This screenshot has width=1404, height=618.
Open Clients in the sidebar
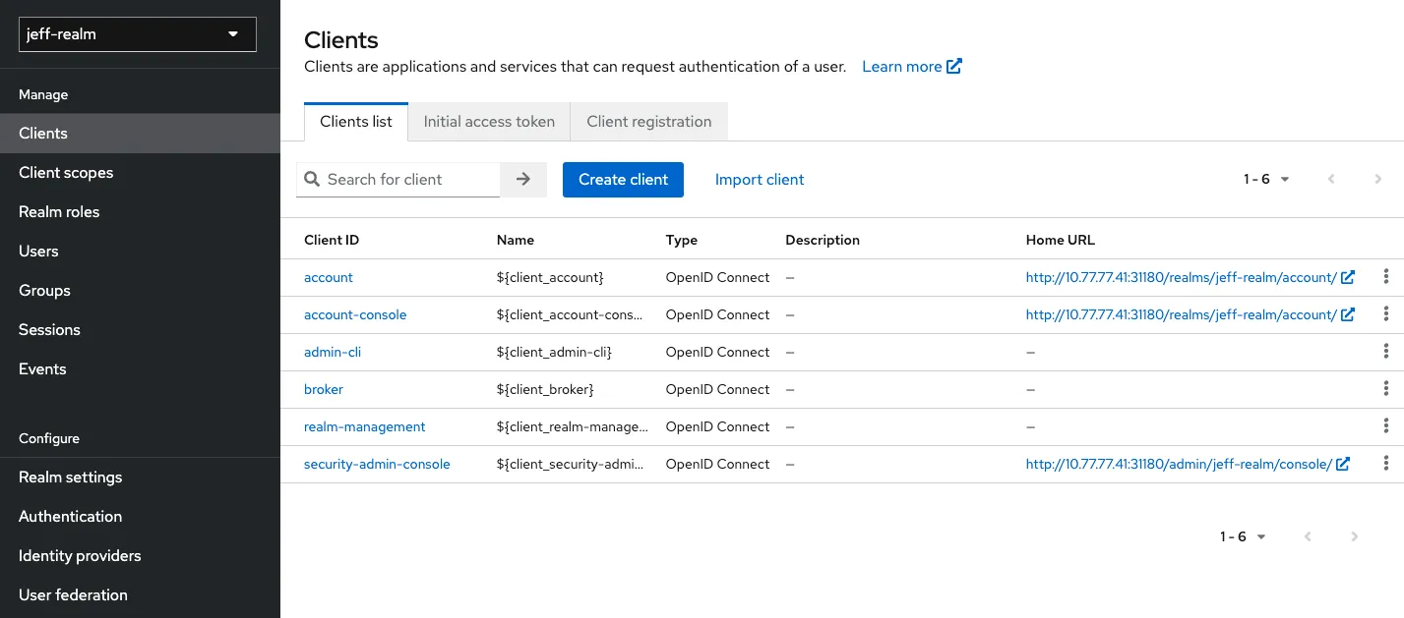pyautogui.click(x=140, y=133)
